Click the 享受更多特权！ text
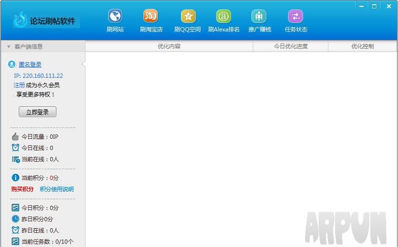The height and width of the screenshot is (247, 398). (36, 94)
